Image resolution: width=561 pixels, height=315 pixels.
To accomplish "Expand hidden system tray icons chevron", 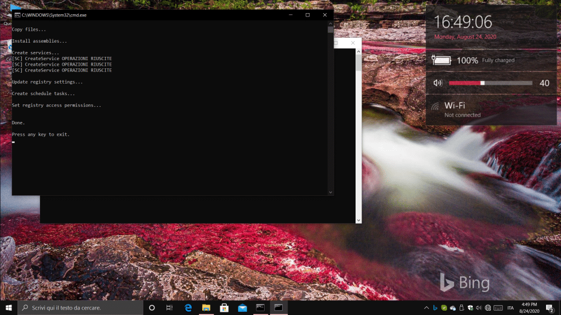I will pos(426,308).
